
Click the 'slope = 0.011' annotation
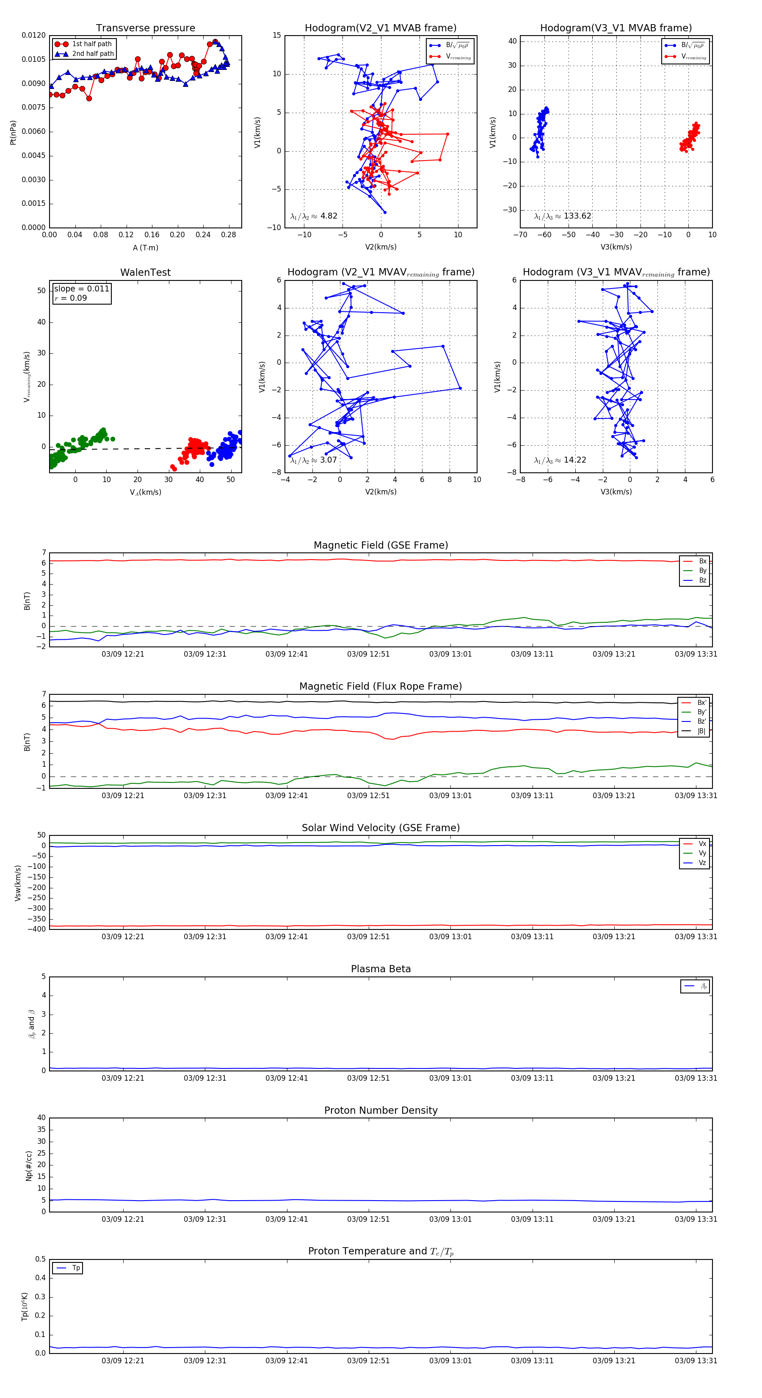(x=81, y=289)
